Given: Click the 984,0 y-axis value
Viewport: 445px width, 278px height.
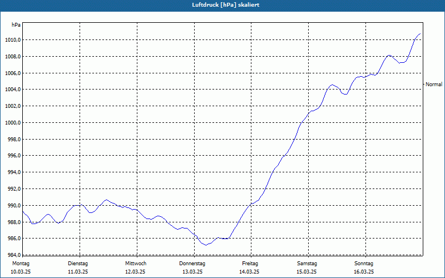Looking at the screenshot, I should point(14,255).
